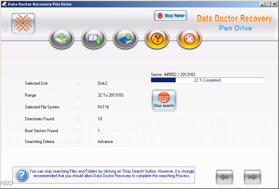The width and height of the screenshot is (279, 189).
Task: Click the Stop search button
Action: pos(164,100)
